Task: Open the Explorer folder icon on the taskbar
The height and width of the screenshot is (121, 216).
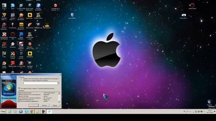Action: [x=37, y=112]
